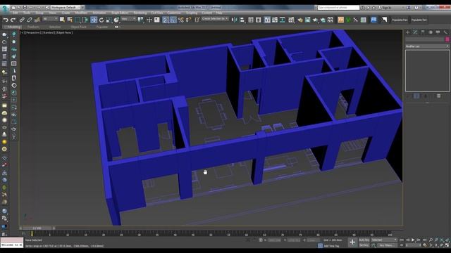451x253 pixels.
Task: Activate the Select and Scale tool
Action: (109, 20)
